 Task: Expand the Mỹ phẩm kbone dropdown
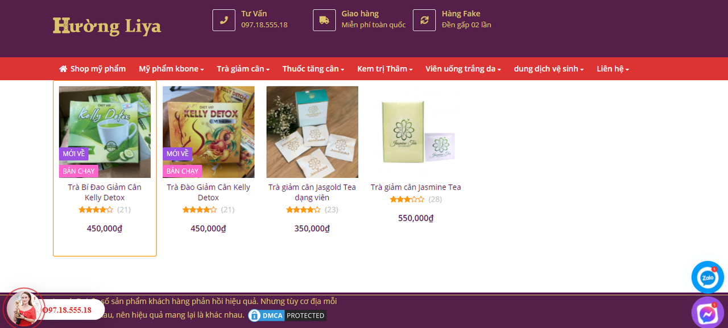tap(171, 69)
